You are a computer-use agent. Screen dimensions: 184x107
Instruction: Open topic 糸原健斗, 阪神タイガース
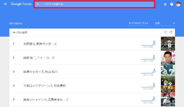click(40, 44)
